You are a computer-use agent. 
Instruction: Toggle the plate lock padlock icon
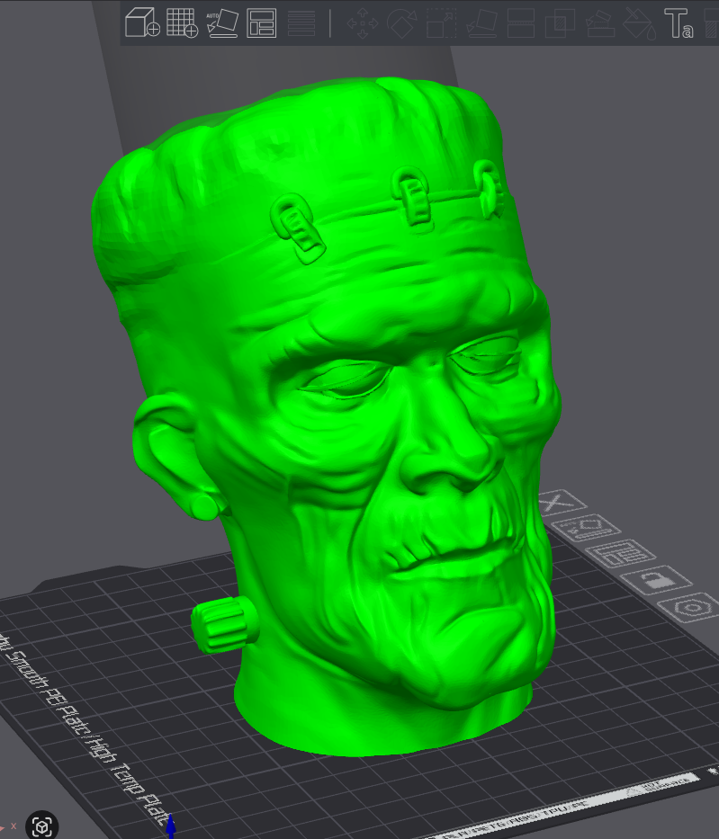point(657,579)
